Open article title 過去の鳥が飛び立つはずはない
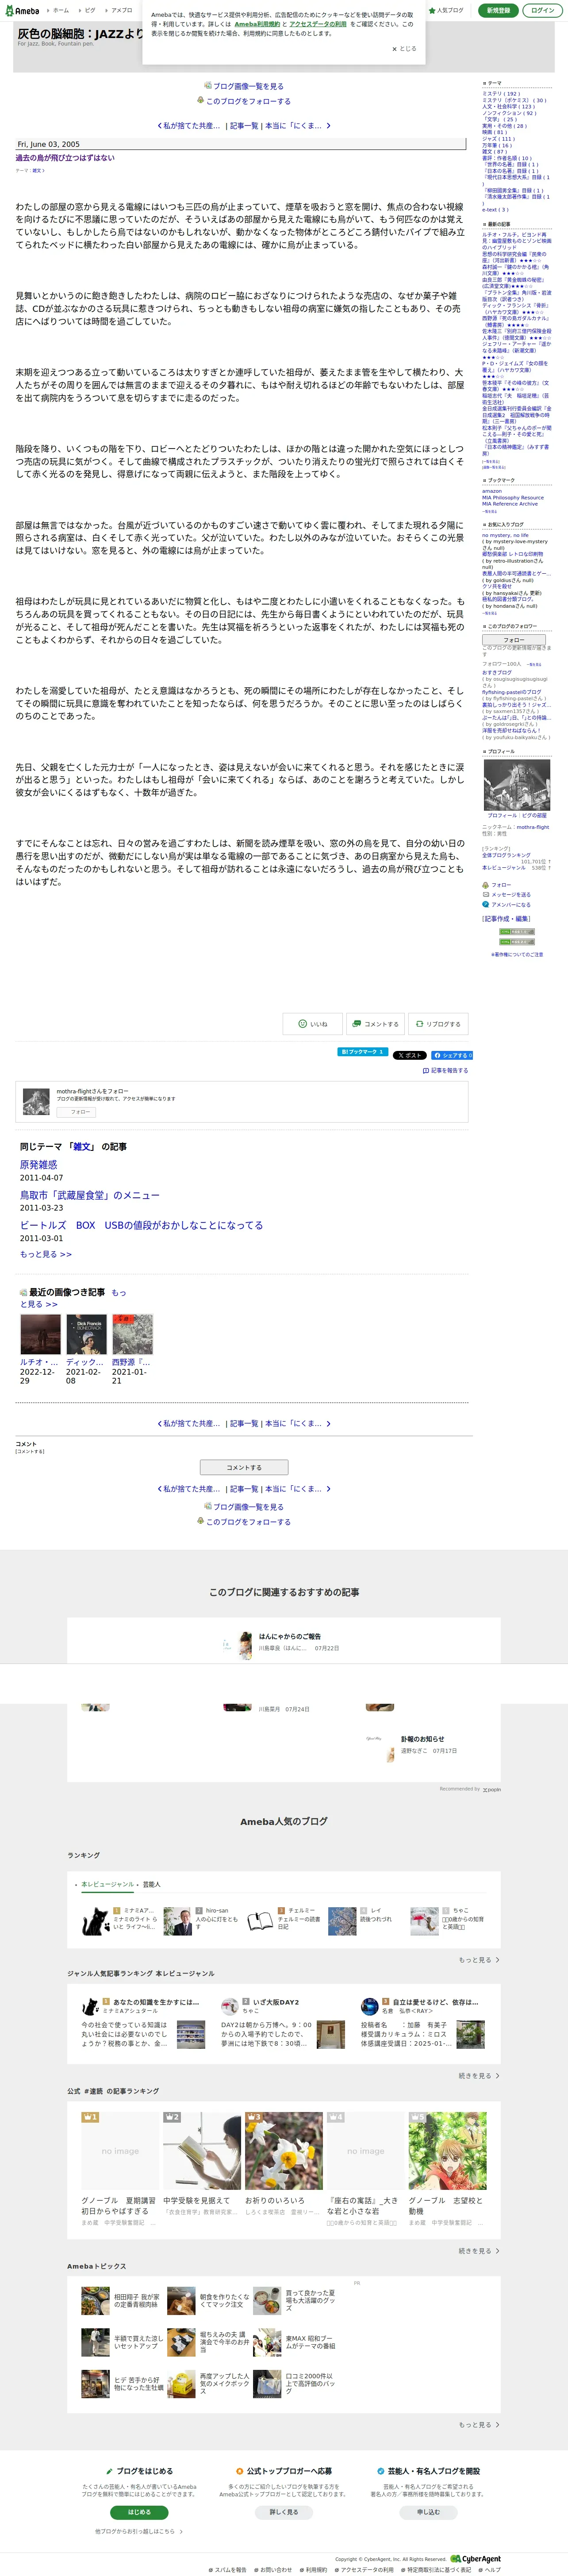Image resolution: width=568 pixels, height=2576 pixels. point(65,158)
